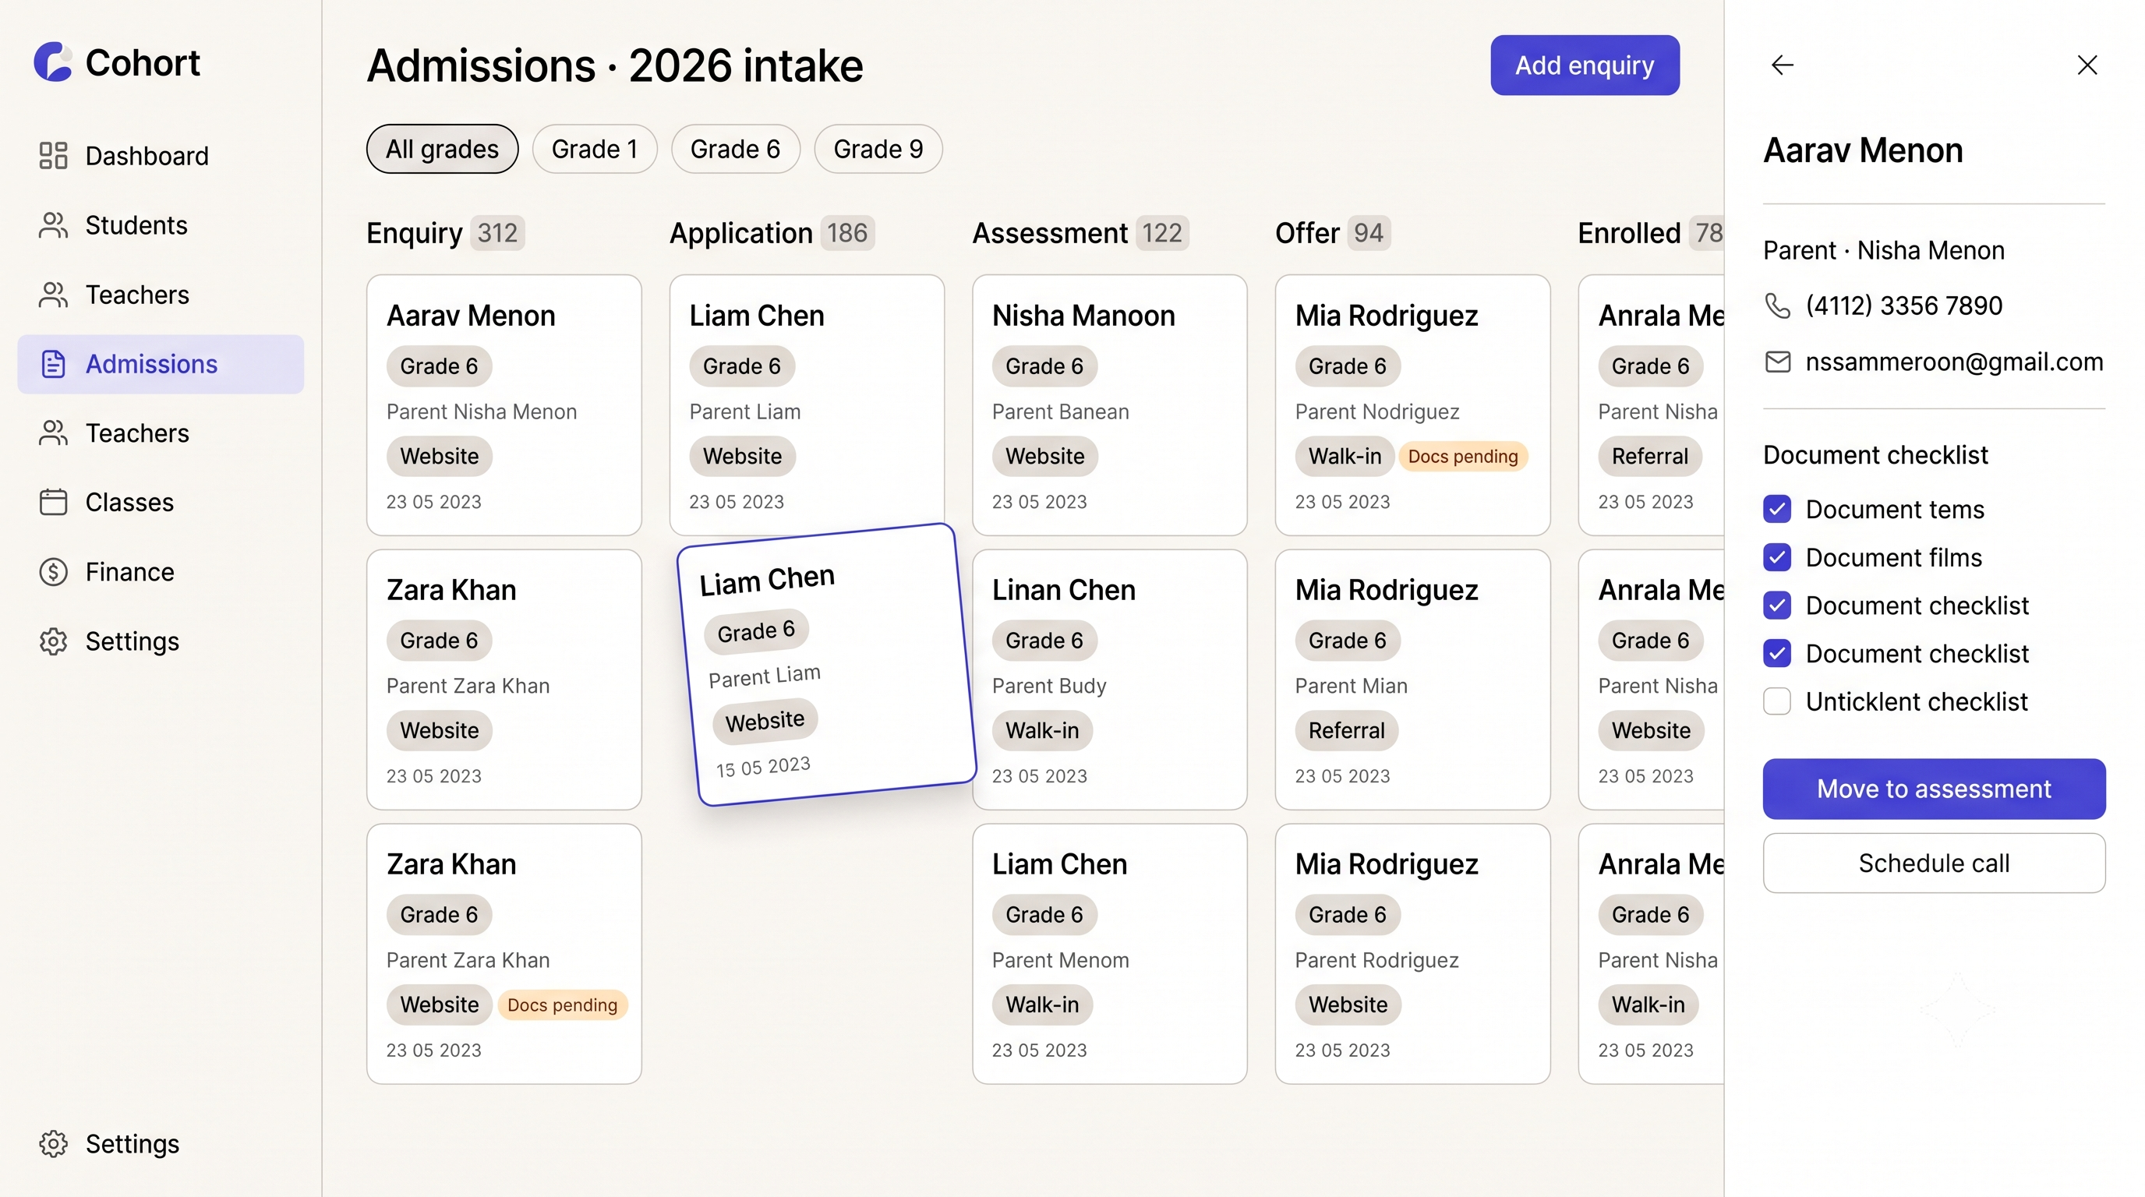Screen dimensions: 2145x1197
Task: Open the Linan Chen card
Action: [1109, 680]
